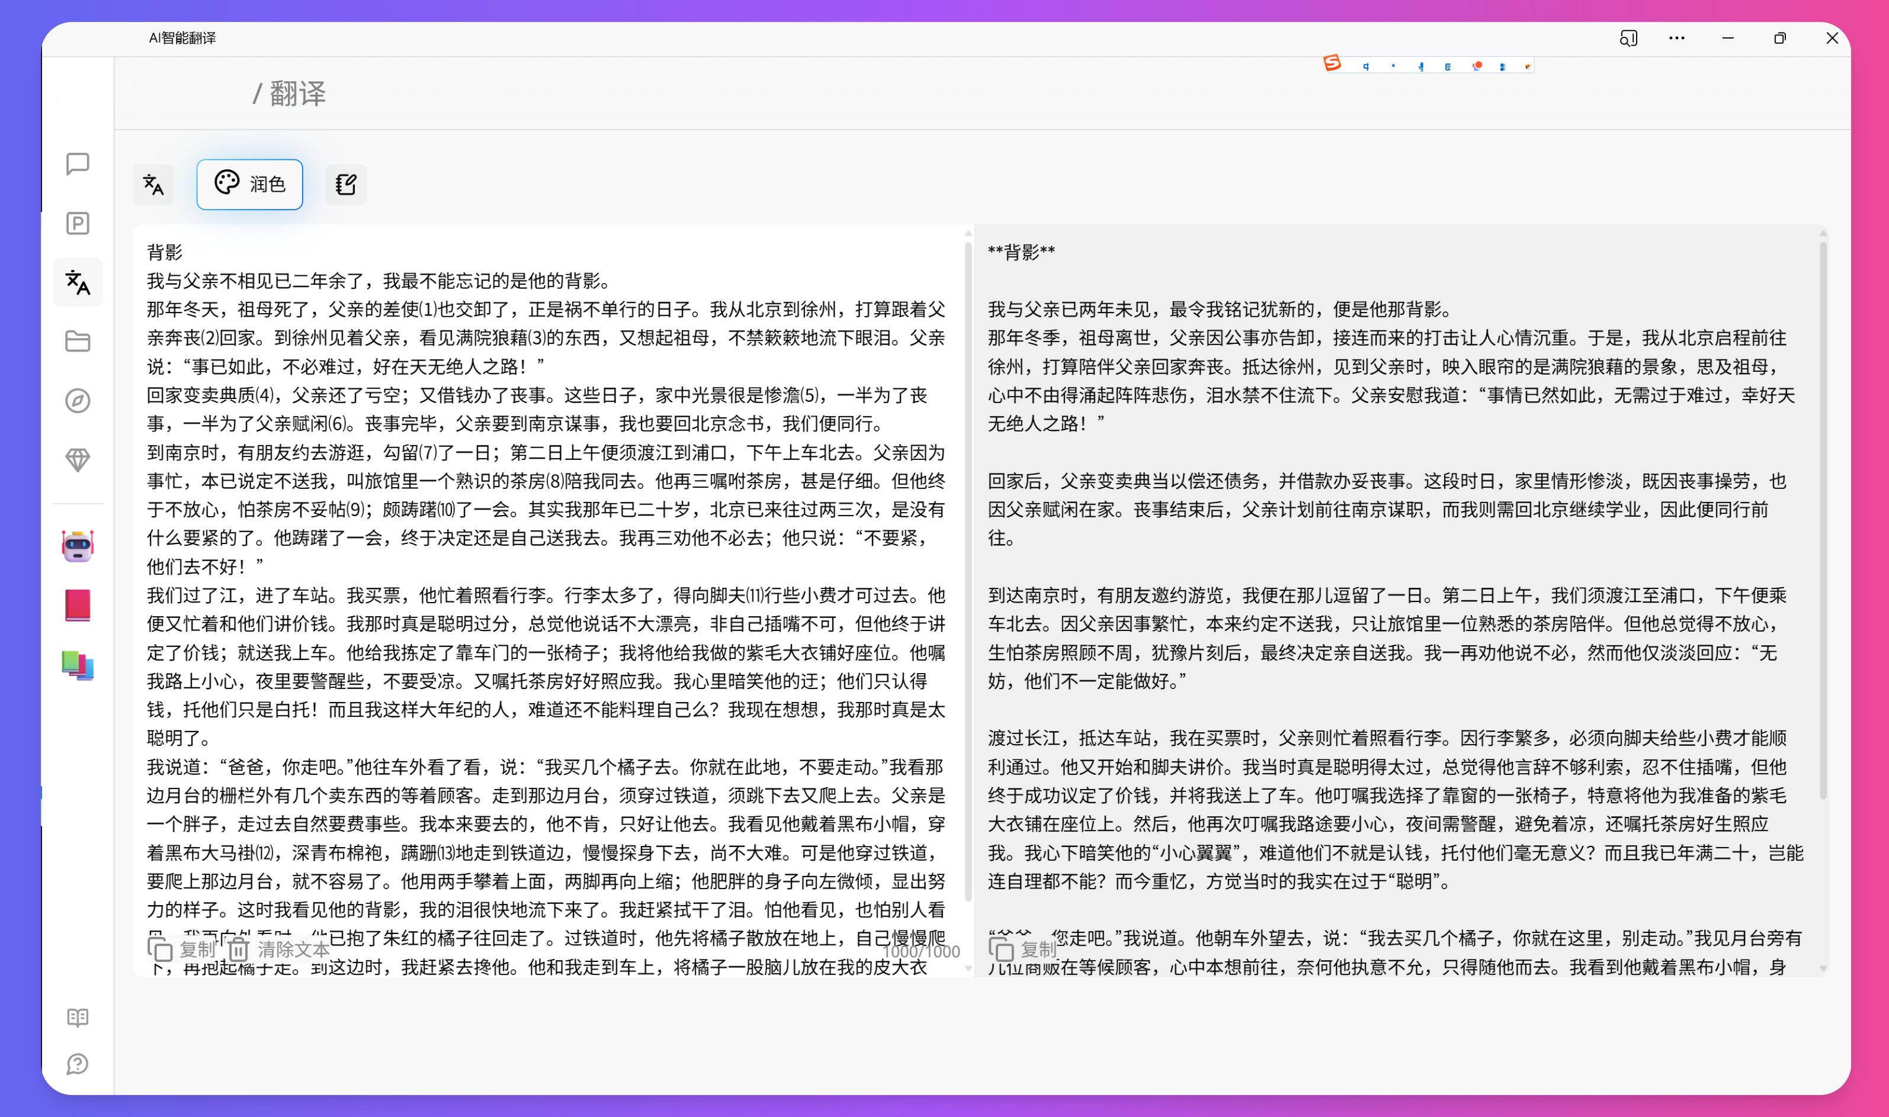
Task: Select the translate text tool in top toolbar
Action: pos(153,185)
